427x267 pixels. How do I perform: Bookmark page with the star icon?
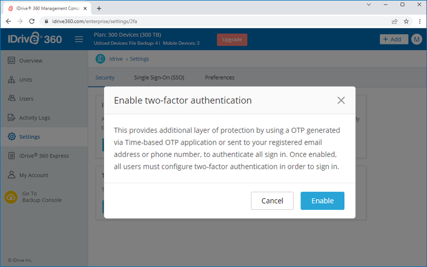pyautogui.click(x=406, y=21)
